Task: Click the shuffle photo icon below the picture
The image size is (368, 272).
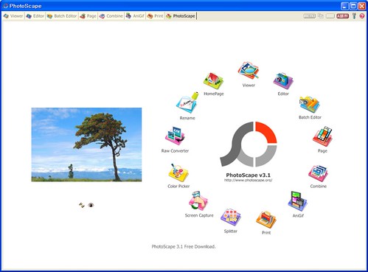Action: coord(82,205)
